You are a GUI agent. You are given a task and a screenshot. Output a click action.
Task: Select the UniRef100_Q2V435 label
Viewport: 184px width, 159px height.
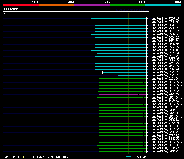165,75
